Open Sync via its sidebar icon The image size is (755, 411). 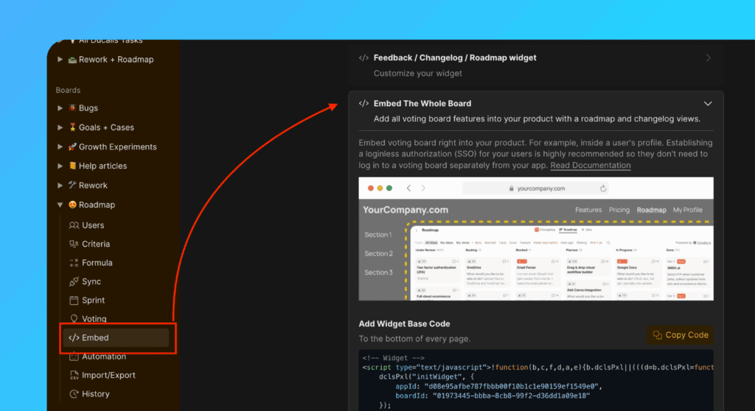[74, 281]
